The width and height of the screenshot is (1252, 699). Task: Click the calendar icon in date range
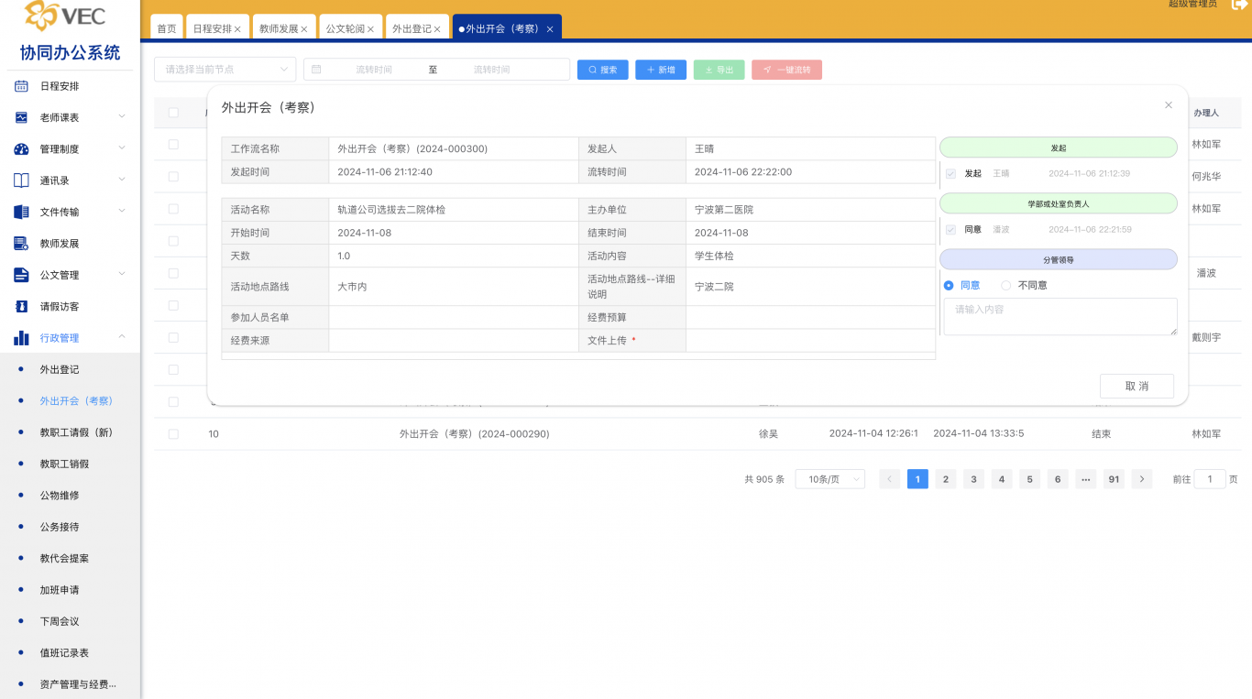click(x=317, y=70)
